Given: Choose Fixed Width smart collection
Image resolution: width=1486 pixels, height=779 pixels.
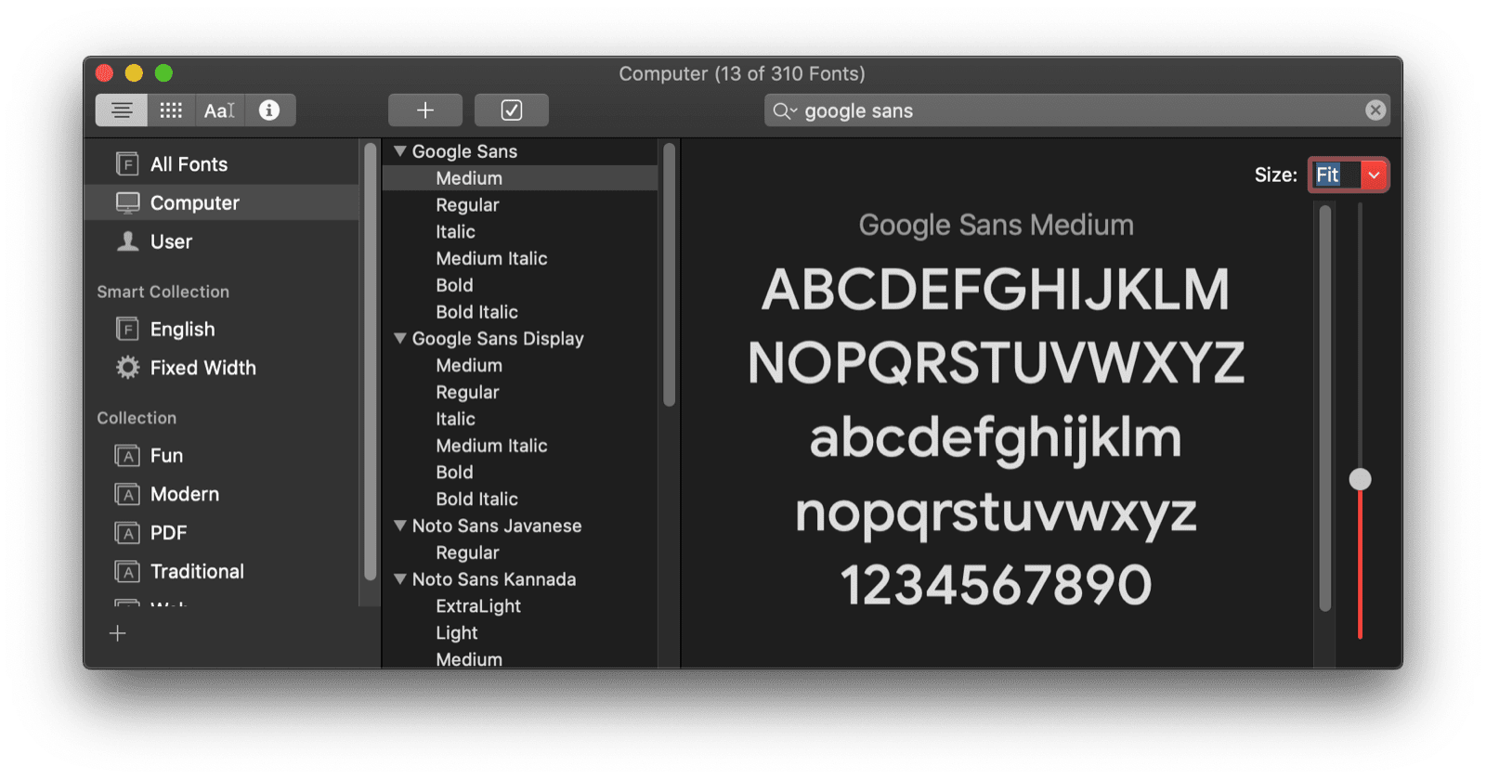Looking at the screenshot, I should (x=202, y=368).
